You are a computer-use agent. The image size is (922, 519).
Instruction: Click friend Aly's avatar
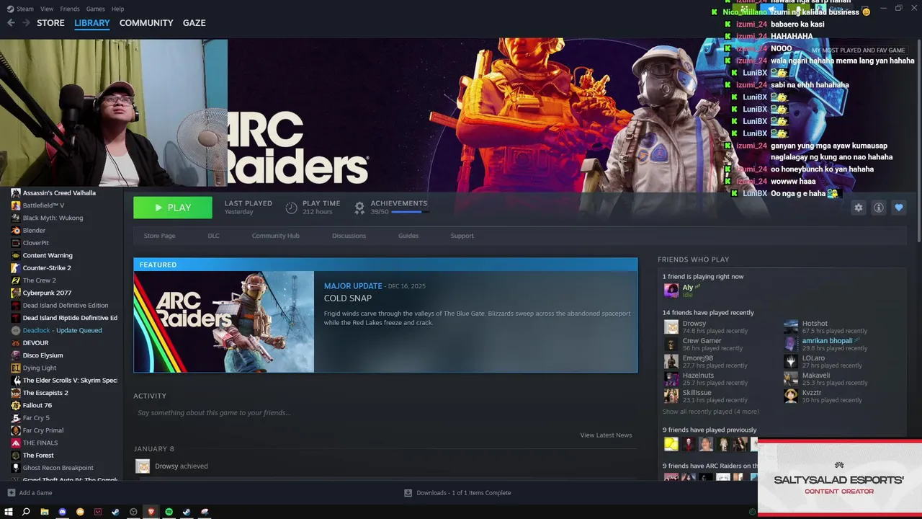click(671, 290)
